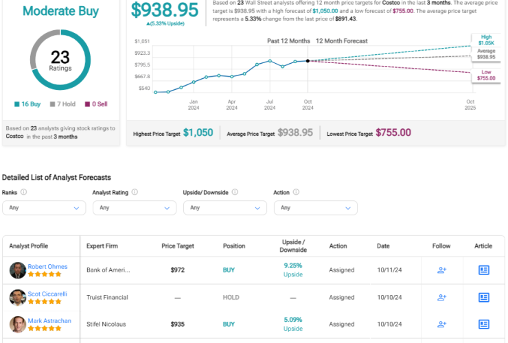The height and width of the screenshot is (343, 508).
Task: Click the Price Target column header
Action: click(x=178, y=246)
